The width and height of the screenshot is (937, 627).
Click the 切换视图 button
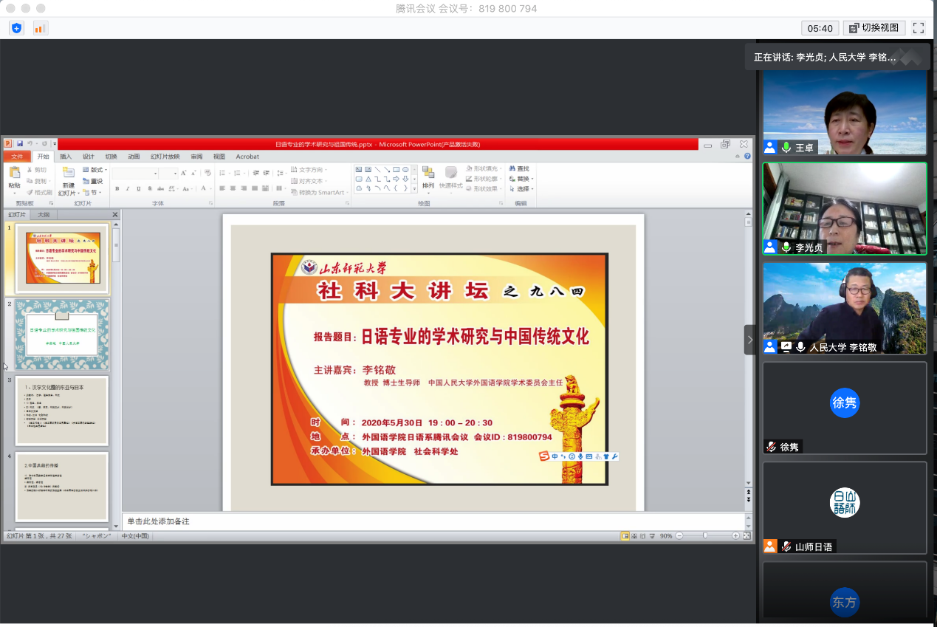coord(874,28)
